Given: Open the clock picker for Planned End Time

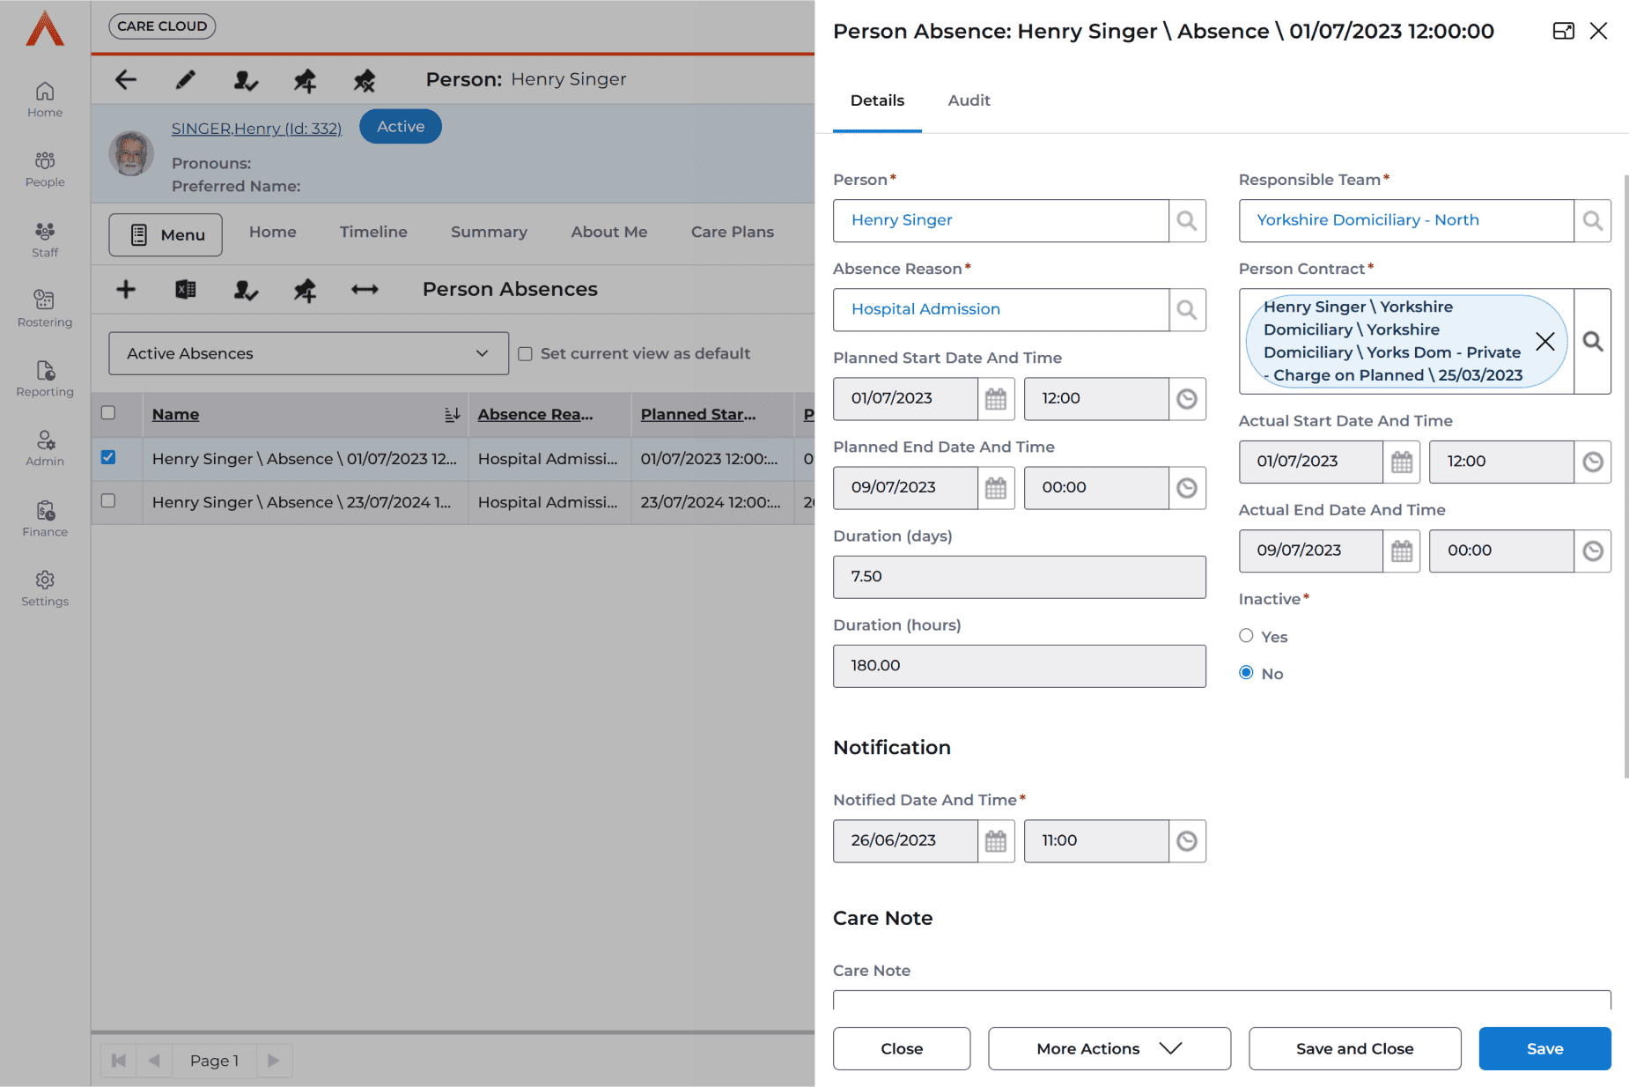Looking at the screenshot, I should 1187,488.
